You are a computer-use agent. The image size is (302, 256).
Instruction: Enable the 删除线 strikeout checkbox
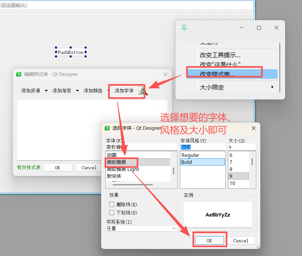(111, 204)
